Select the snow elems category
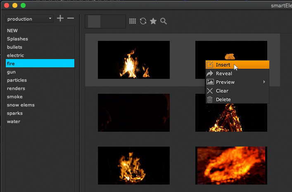Screen dimensions: 292x192 coord(21,105)
